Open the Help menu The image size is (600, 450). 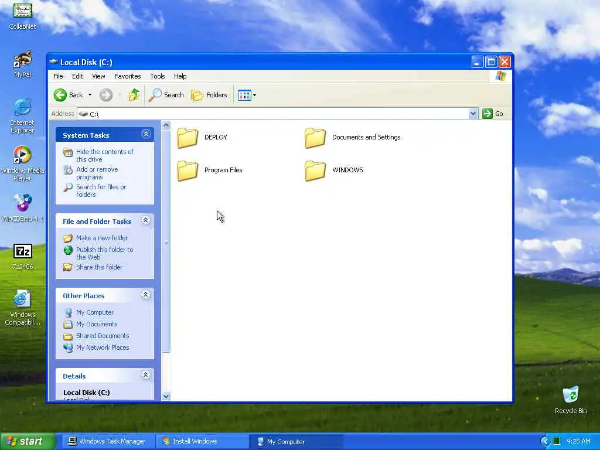(x=180, y=76)
